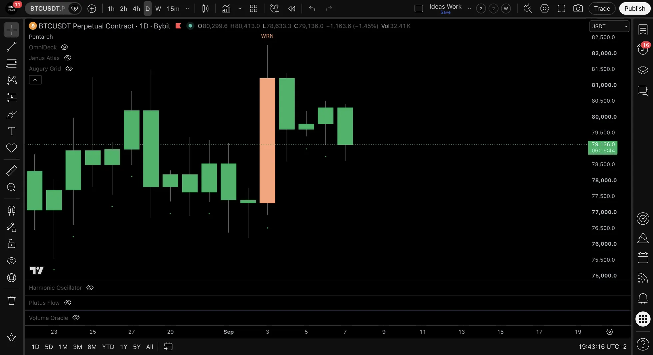Unhide the Augury Grid indicator
653x355 pixels.
pos(69,69)
